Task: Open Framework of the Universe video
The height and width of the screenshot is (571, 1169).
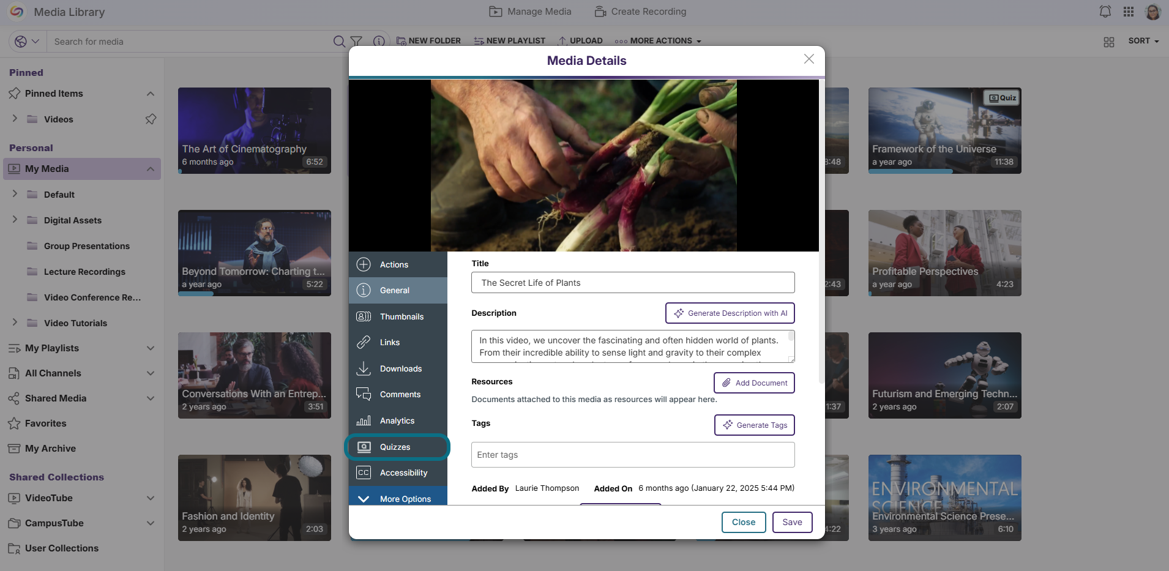Action: (x=944, y=130)
